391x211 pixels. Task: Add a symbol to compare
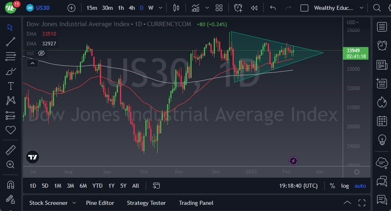(71, 8)
